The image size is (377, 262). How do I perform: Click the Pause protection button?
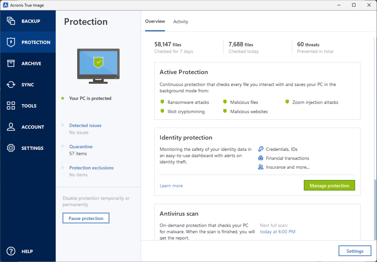pyautogui.click(x=86, y=218)
